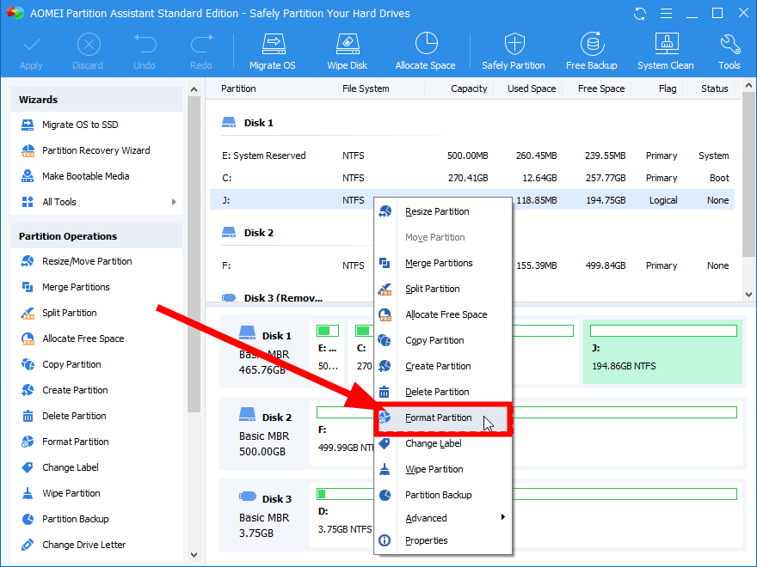
Task: Select the F: partition row under Disk 2
Action: tap(472, 265)
